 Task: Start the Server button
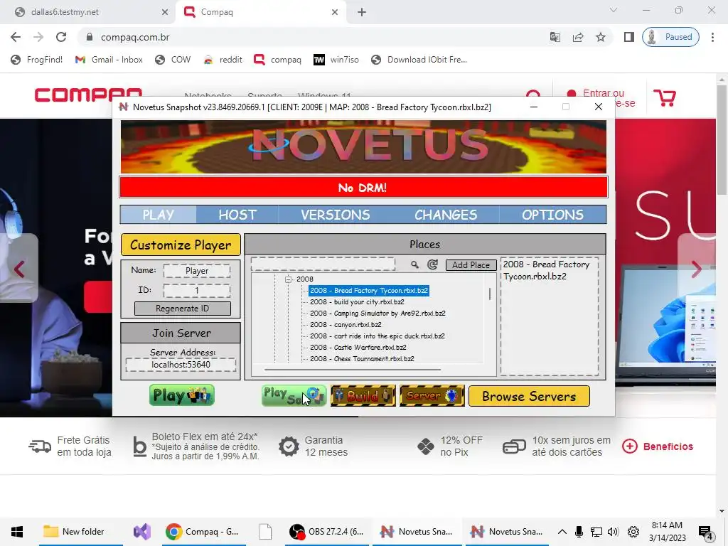[x=432, y=395]
